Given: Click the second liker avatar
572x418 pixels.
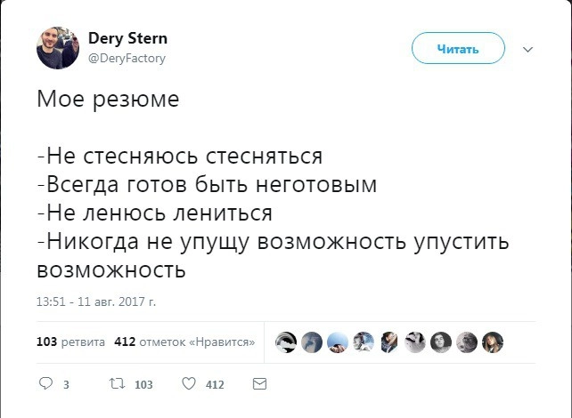Looking at the screenshot, I should click(311, 342).
